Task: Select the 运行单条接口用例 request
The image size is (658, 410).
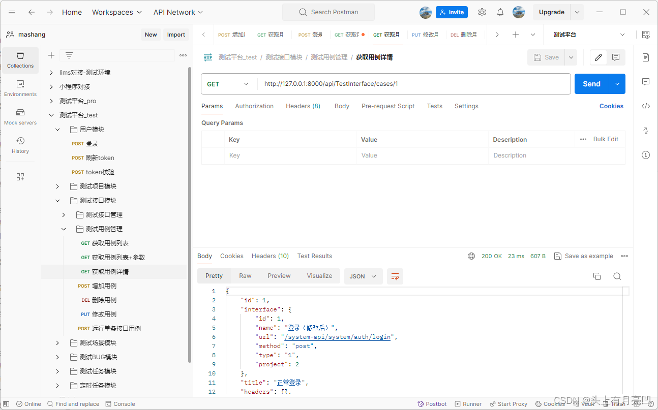Action: 109,329
